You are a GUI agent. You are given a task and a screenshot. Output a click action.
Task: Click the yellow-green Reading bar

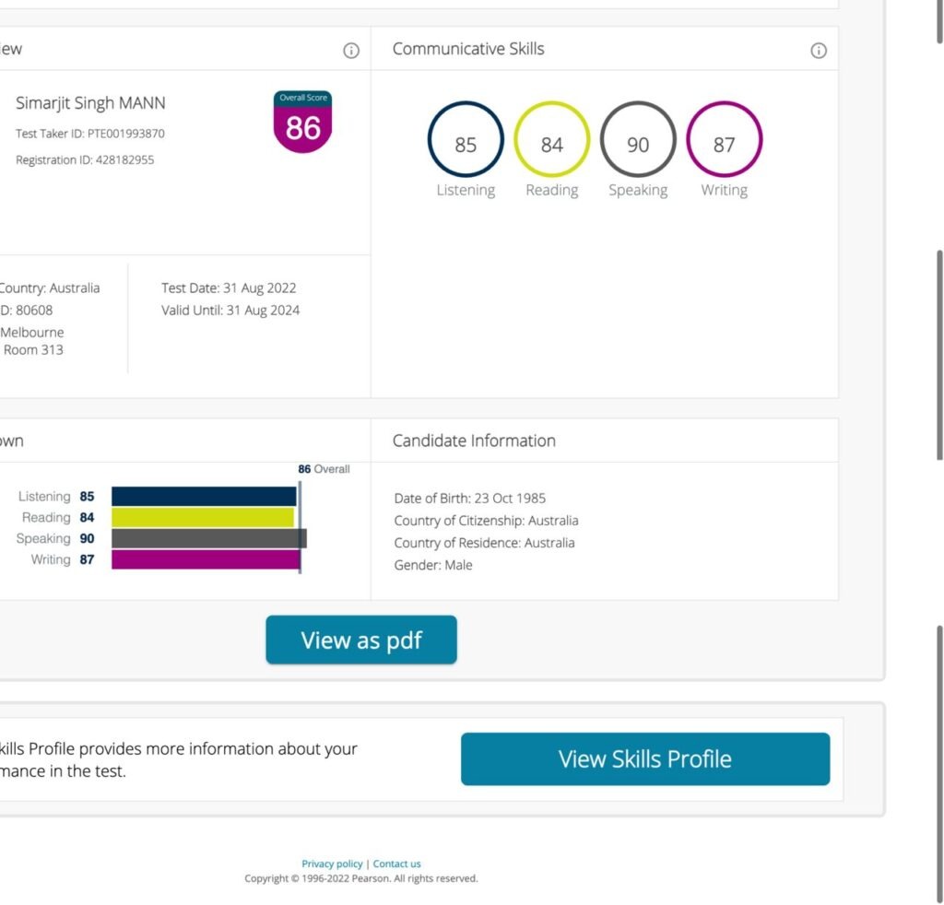pos(202,518)
